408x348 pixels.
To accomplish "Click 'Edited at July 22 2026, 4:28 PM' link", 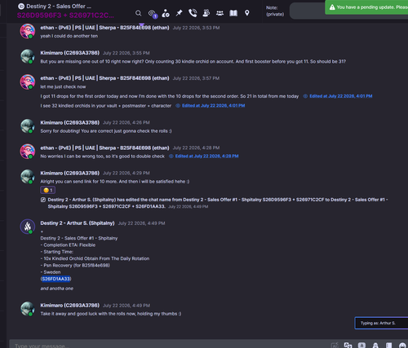I will coord(206,156).
